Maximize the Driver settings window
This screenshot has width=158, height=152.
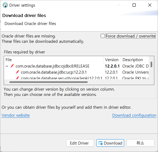click(134, 5)
